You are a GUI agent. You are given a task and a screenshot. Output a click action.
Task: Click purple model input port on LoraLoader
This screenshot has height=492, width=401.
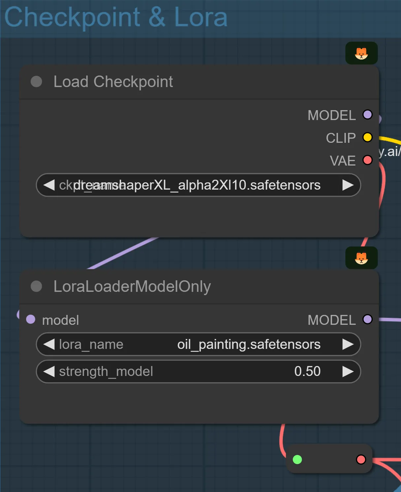31,319
